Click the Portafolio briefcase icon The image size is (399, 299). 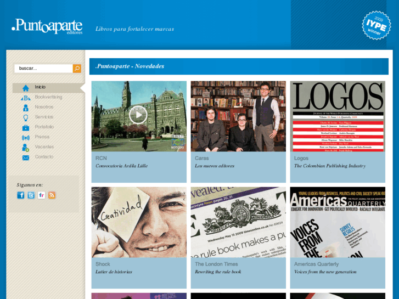[26, 128]
